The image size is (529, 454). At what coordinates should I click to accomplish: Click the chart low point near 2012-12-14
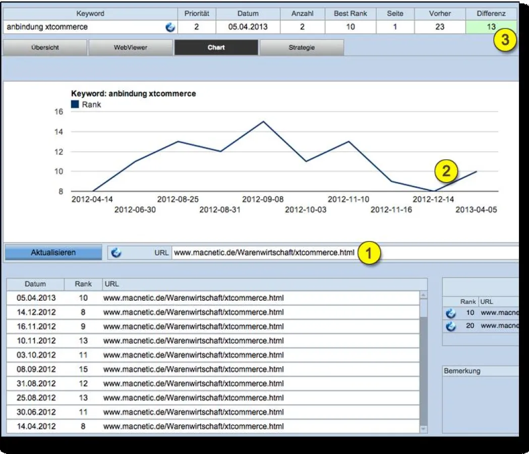tap(434, 191)
